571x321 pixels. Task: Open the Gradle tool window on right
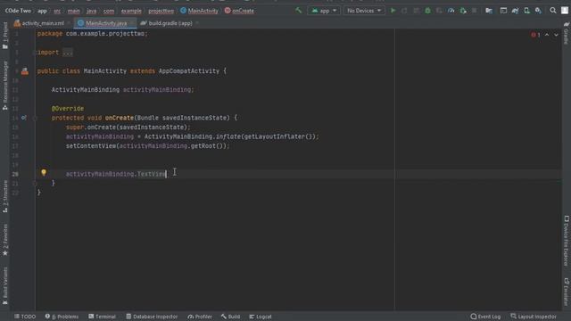click(x=567, y=33)
